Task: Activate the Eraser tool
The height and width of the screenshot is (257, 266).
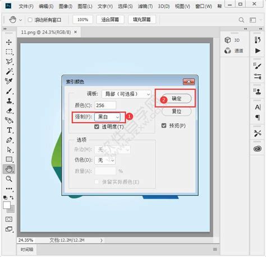Action: click(x=9, y=111)
